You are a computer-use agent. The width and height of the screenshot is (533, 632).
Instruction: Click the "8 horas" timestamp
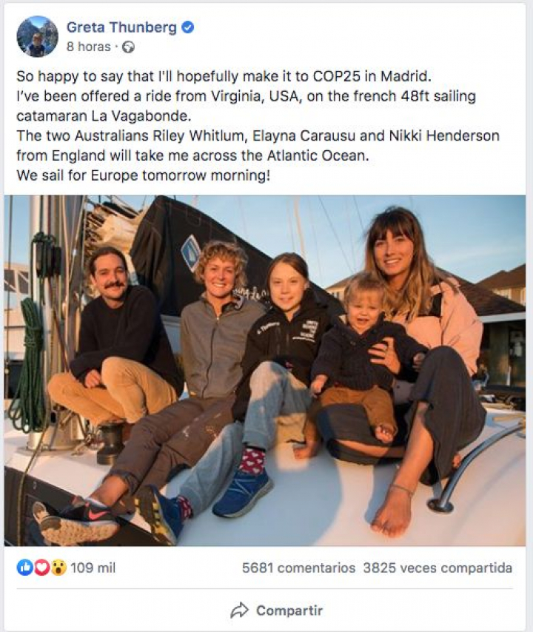(88, 47)
